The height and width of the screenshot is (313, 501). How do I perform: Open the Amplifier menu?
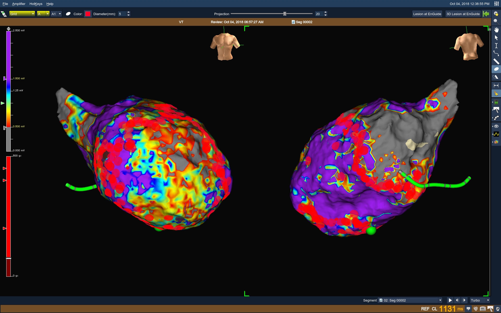19,4
